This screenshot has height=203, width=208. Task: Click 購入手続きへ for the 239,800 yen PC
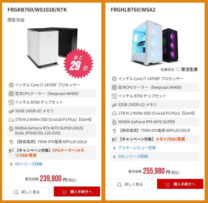(77, 191)
